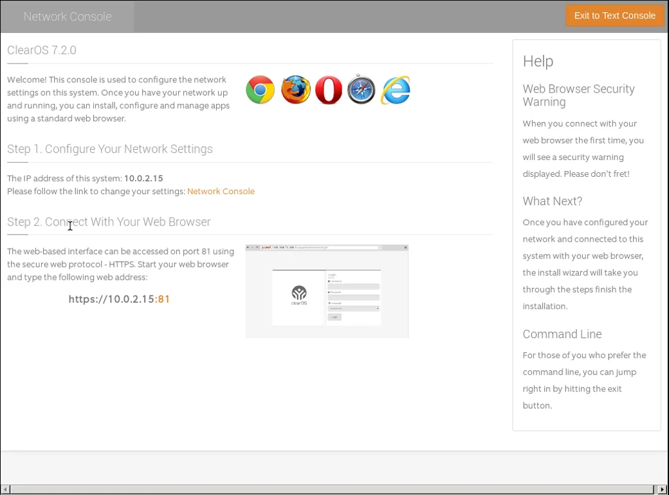The image size is (669, 495).
Task: Click Web Browser Security Warning heading
Action: pos(578,95)
